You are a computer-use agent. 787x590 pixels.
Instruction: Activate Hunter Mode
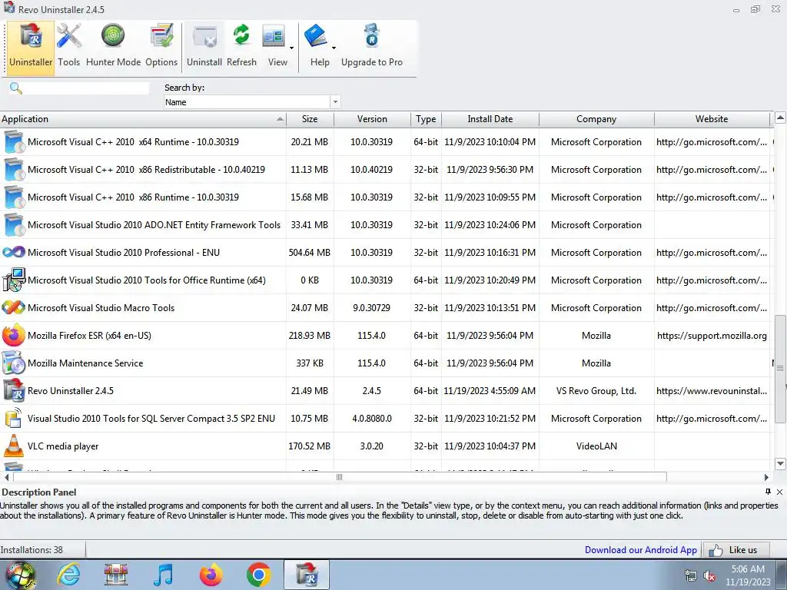click(x=113, y=46)
